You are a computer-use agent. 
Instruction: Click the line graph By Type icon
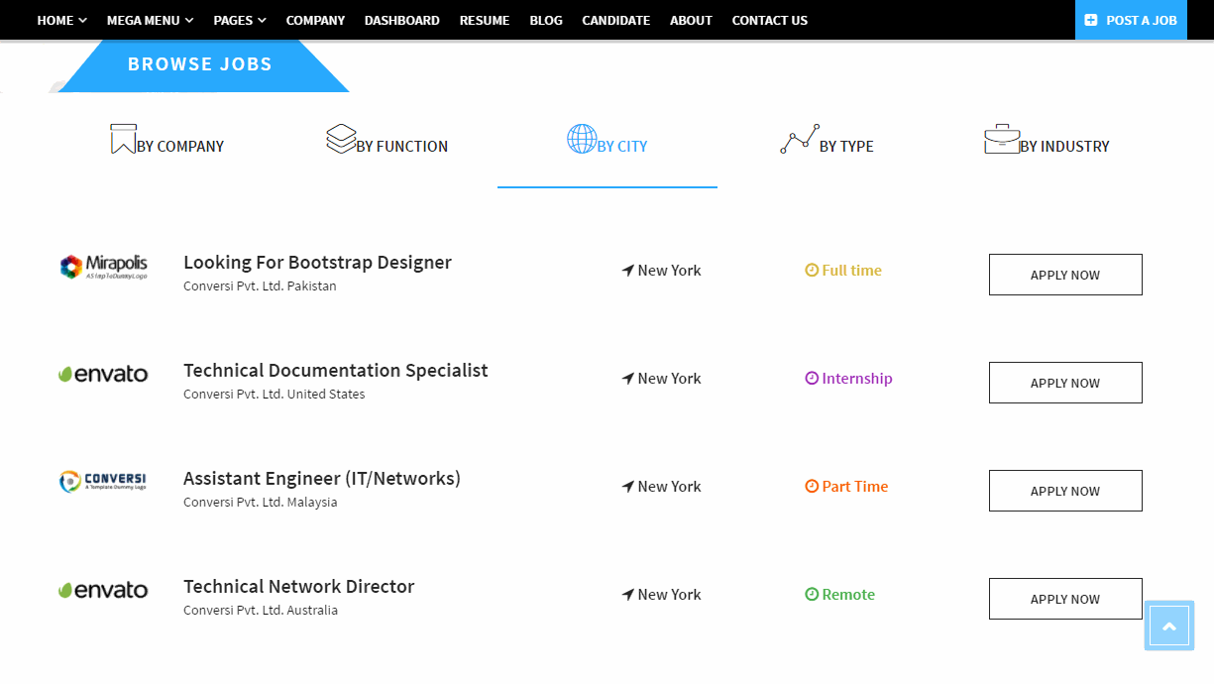coord(800,139)
